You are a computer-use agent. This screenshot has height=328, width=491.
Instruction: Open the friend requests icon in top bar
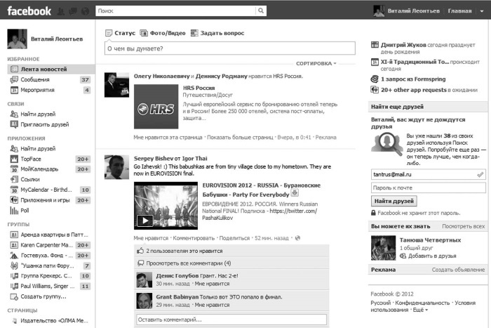pos(62,11)
